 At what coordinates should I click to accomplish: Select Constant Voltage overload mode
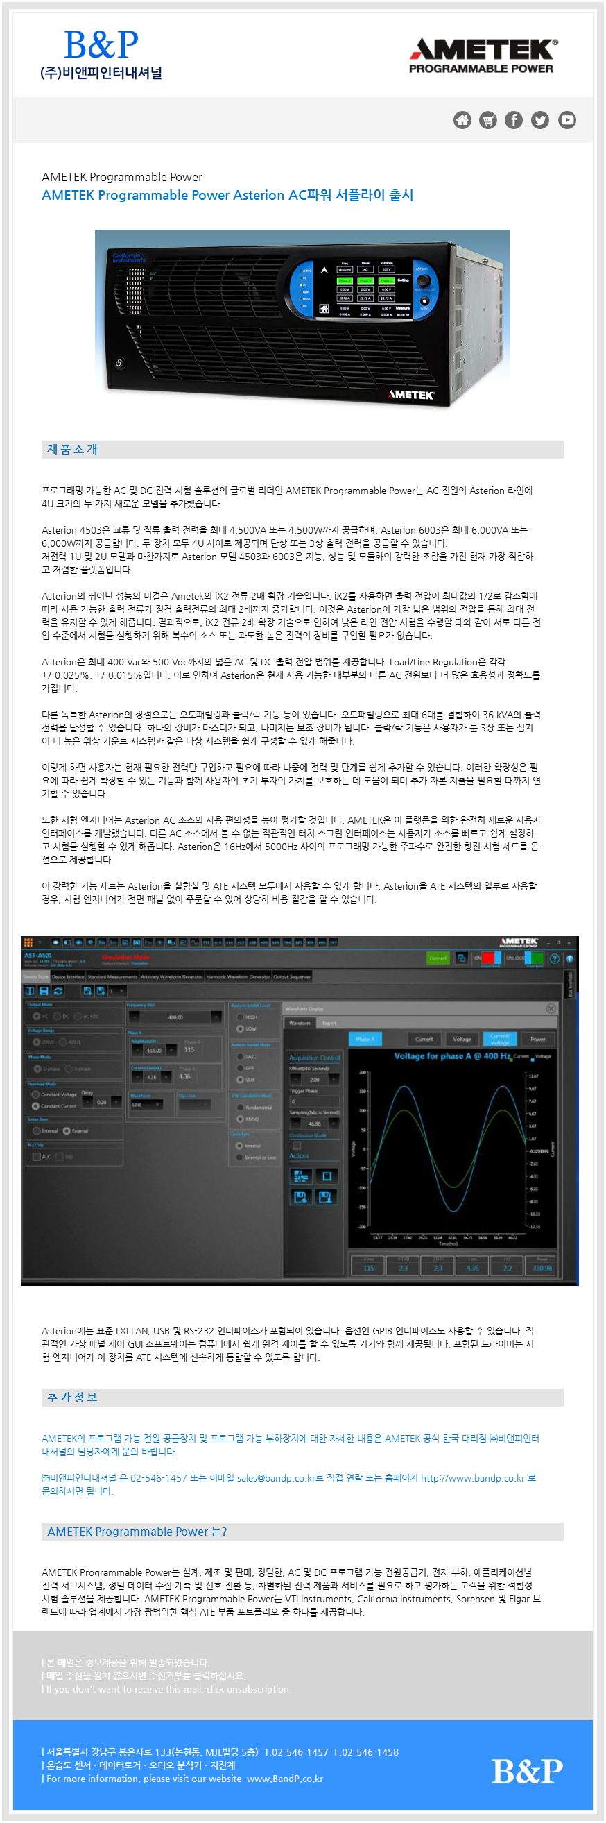[x=35, y=1095]
